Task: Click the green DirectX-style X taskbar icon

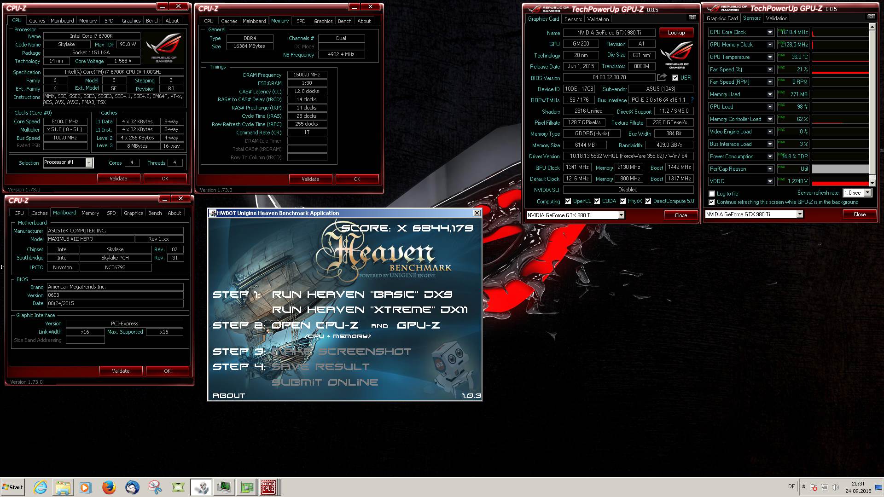Action: pos(178,487)
